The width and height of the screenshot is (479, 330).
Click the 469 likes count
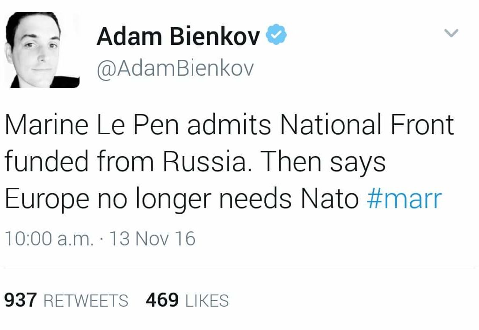(162, 300)
